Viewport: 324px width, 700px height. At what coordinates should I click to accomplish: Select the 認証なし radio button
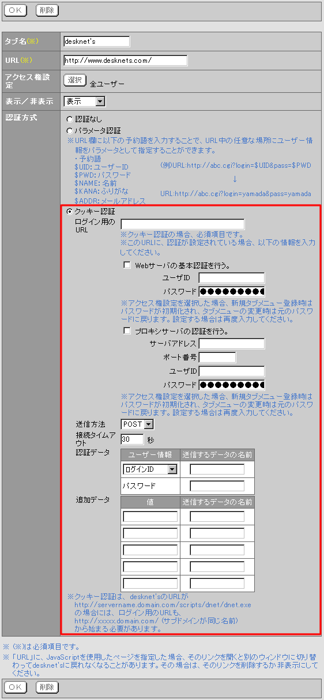coord(70,119)
